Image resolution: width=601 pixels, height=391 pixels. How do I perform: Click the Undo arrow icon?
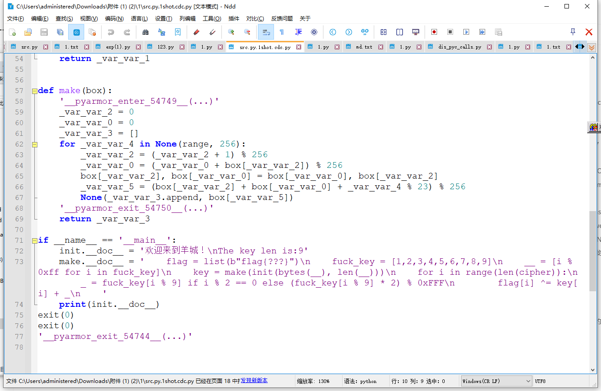[110, 32]
